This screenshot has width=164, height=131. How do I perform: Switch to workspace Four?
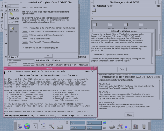tap(94, 128)
